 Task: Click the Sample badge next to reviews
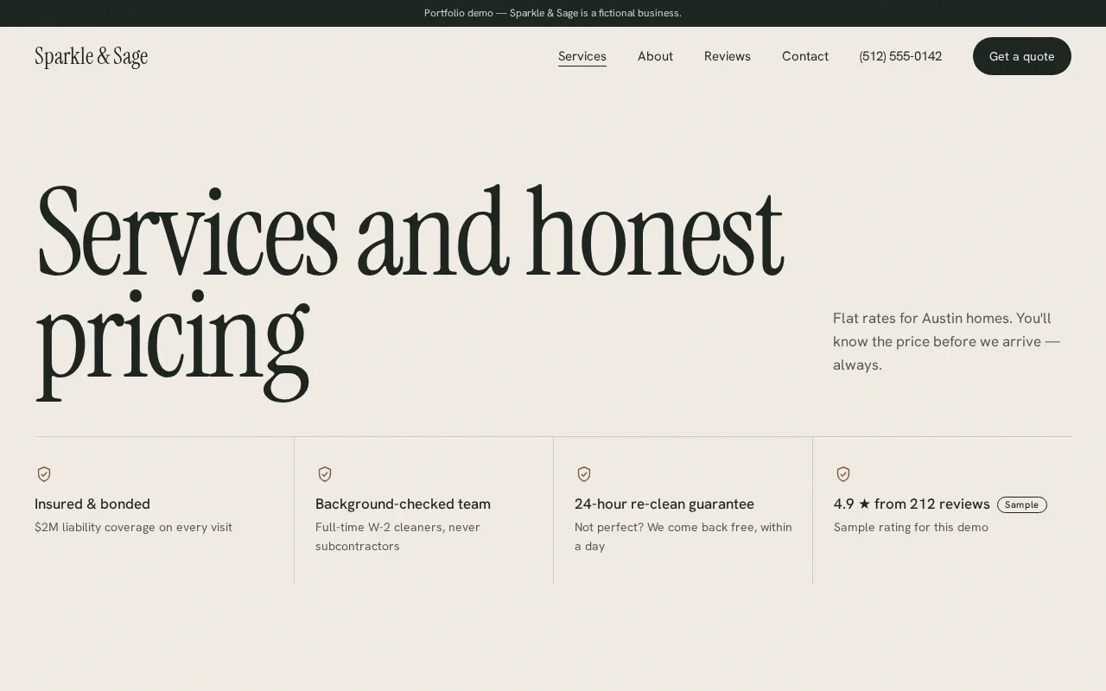(x=1022, y=504)
